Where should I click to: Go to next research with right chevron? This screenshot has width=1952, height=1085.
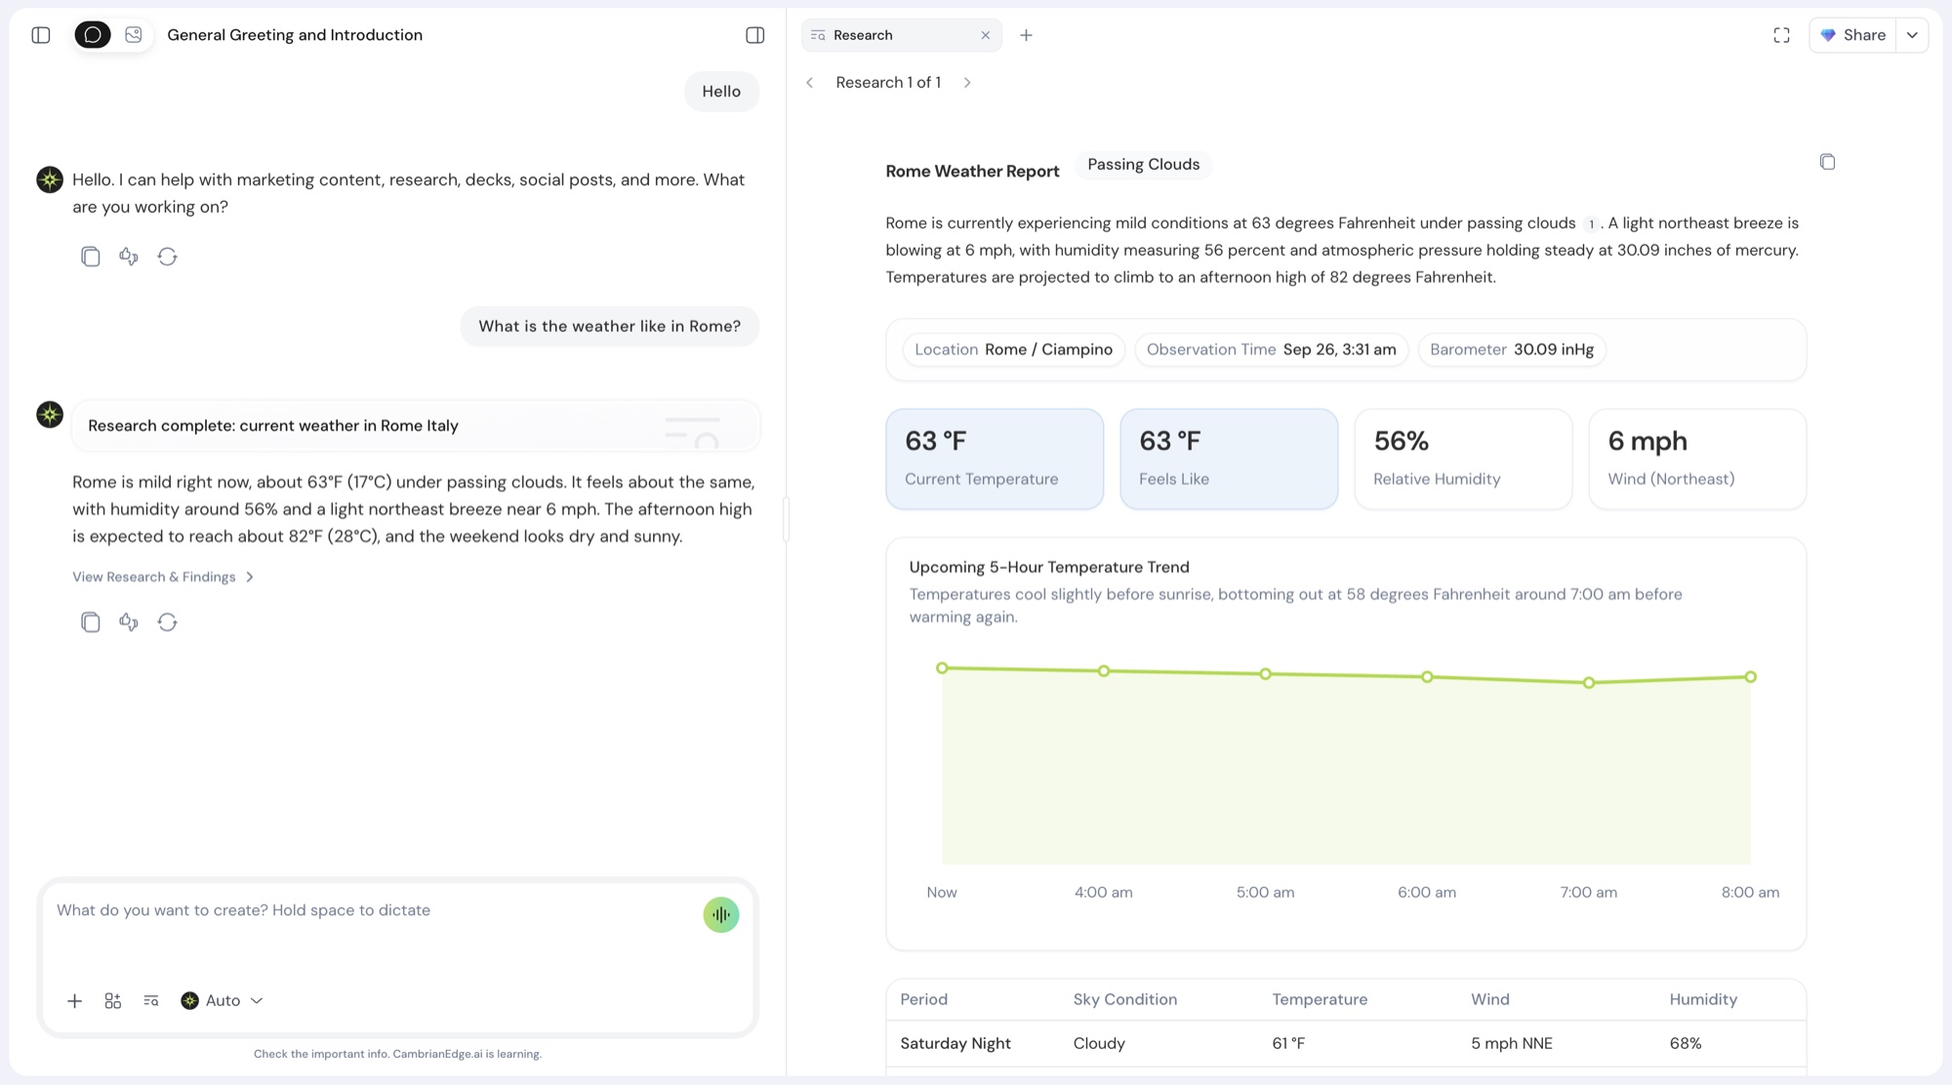coord(967,83)
